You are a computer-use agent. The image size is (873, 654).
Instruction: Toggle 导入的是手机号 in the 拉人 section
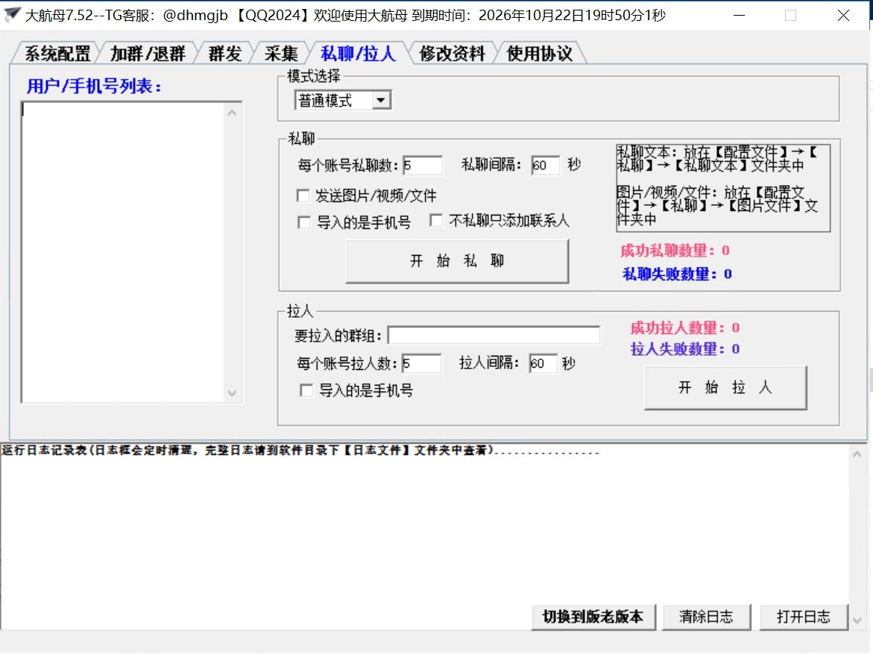click(x=306, y=390)
